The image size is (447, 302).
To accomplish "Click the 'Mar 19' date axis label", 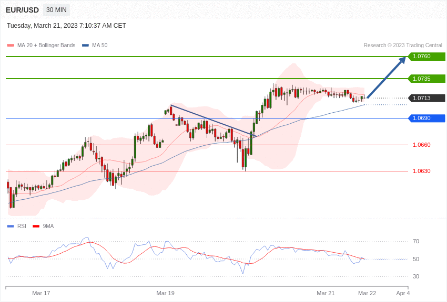I will [165, 293].
